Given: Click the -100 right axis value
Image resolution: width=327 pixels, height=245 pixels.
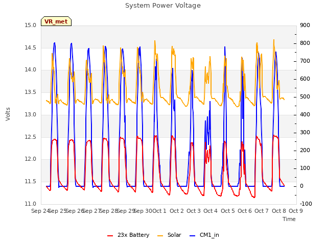Looking at the screenshot, I should (306, 204).
